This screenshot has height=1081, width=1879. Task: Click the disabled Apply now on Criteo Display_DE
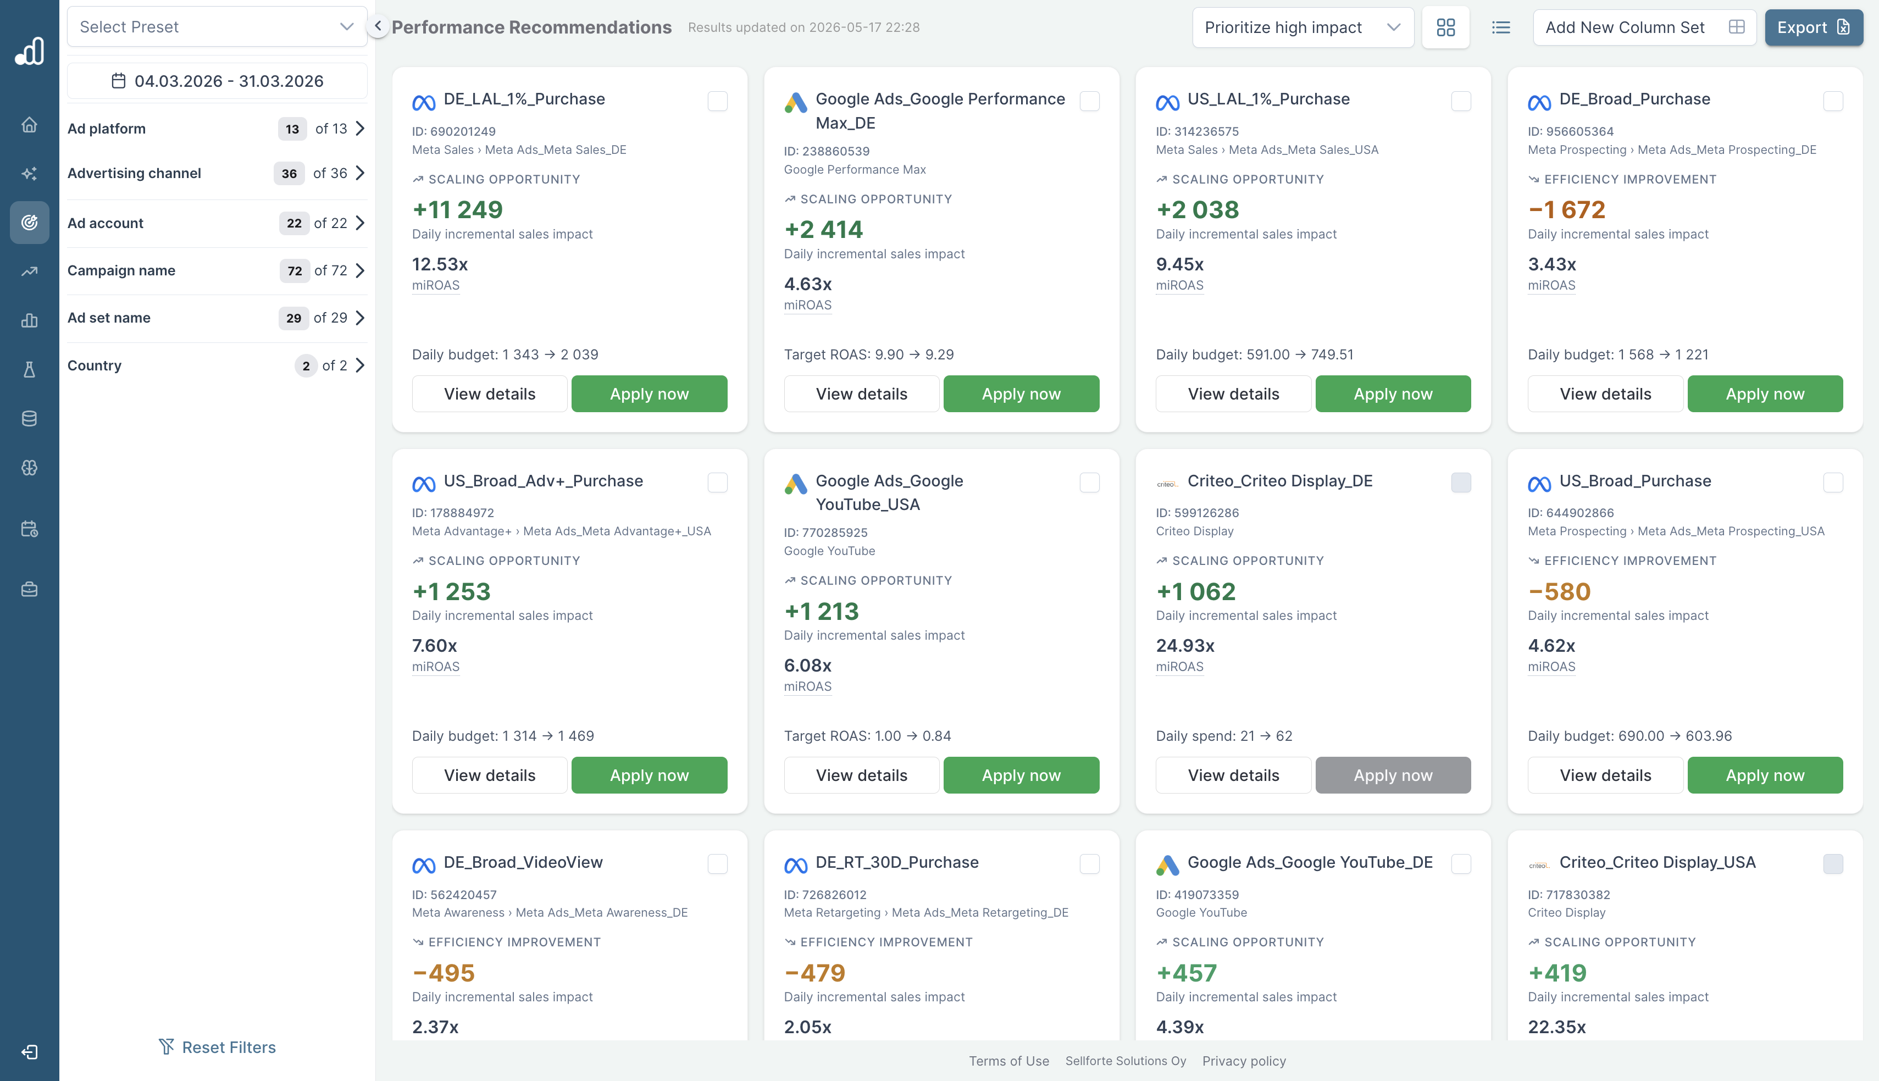click(1393, 775)
